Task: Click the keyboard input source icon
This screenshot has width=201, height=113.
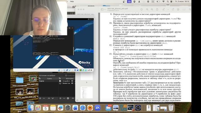Action: point(153,2)
